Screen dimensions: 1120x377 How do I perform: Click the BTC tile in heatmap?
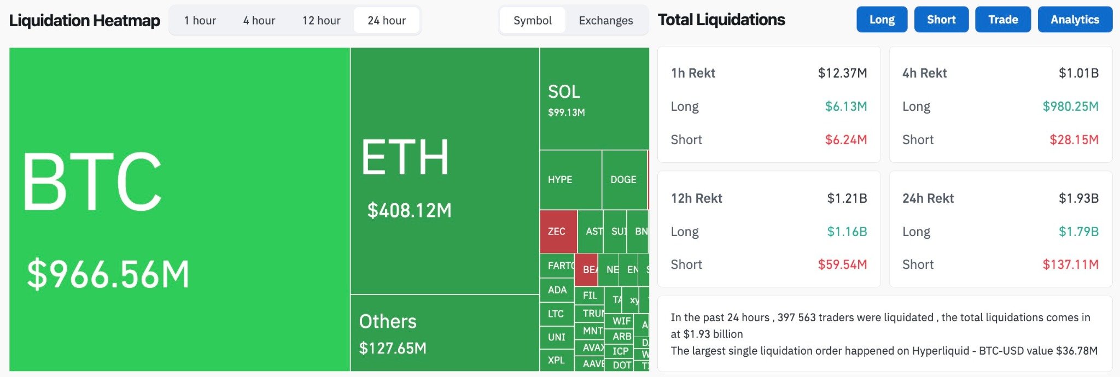pos(179,209)
